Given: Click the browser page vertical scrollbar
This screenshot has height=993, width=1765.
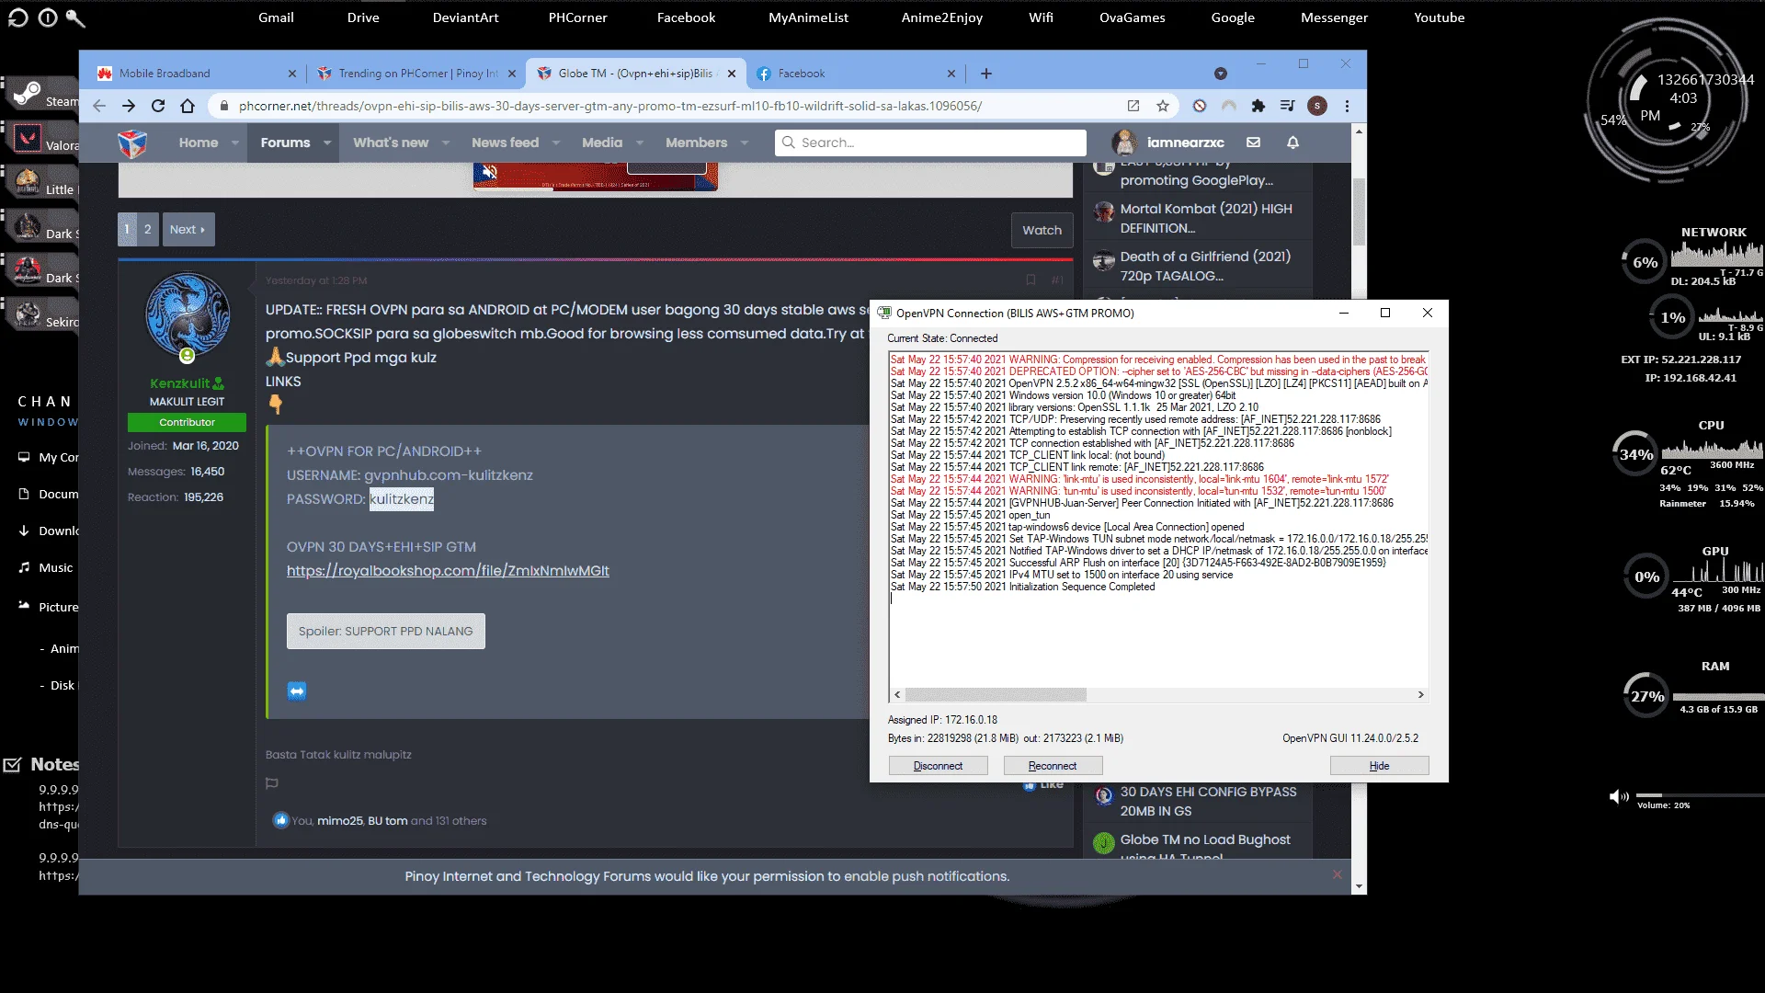Looking at the screenshot, I should click(x=1359, y=211).
